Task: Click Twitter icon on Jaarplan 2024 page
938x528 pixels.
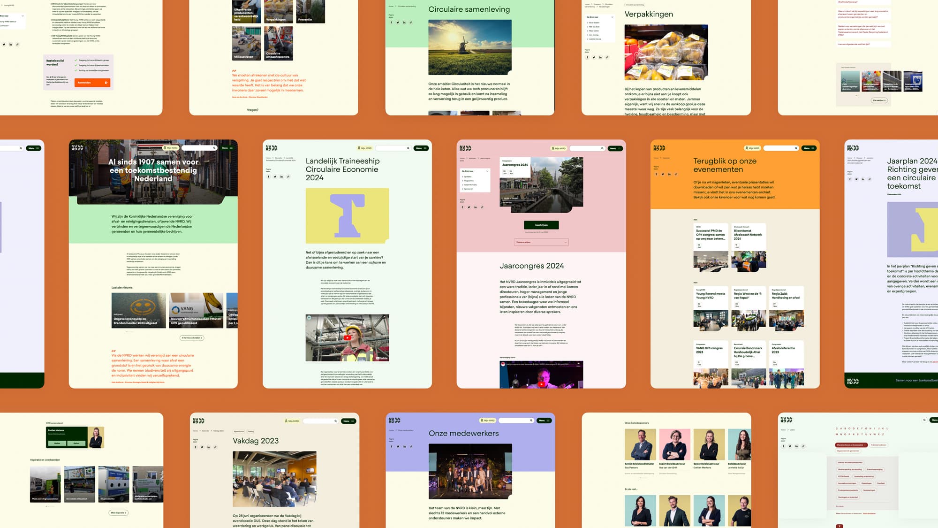Action: (x=856, y=179)
